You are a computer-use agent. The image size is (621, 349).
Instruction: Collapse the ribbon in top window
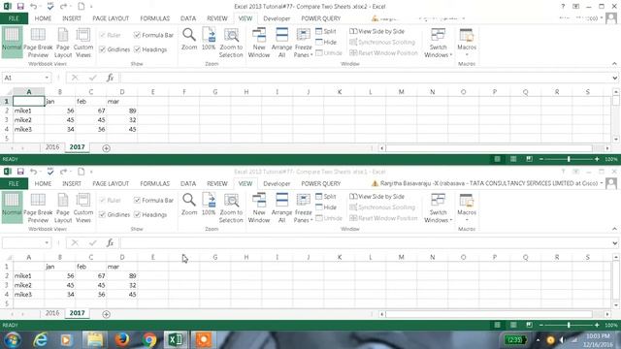point(614,64)
